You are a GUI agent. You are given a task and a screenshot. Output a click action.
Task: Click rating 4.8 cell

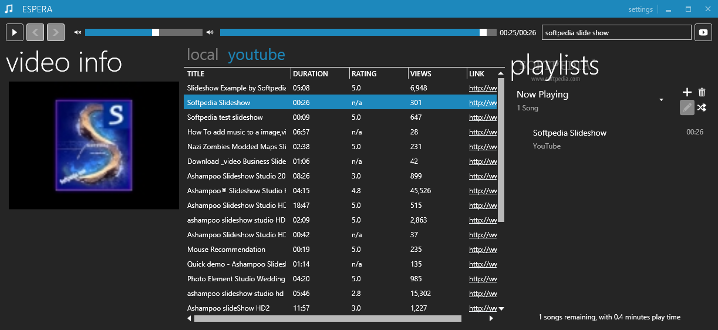click(356, 191)
